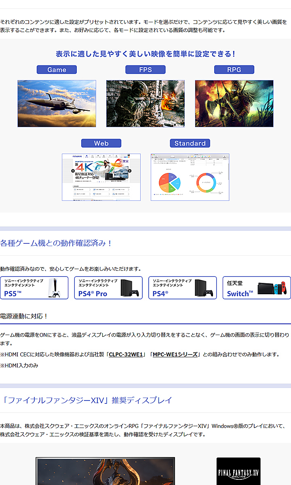This screenshot has height=485, width=291.
Task: Click the ファイナルファンタジーXIV 推奨ディスプレイ heading
Action: [x=86, y=400]
